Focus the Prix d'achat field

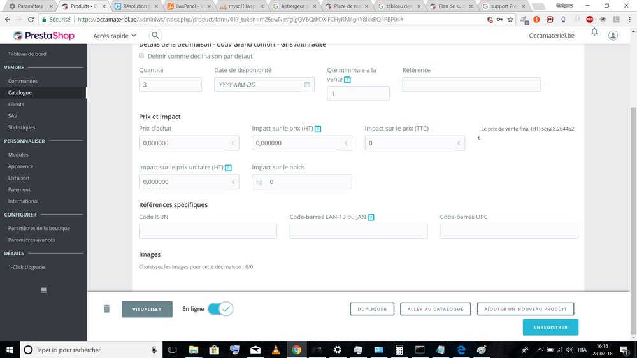click(189, 143)
